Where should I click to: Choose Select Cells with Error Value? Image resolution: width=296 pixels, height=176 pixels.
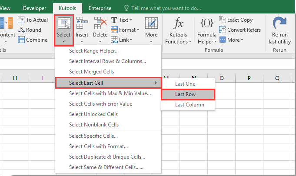click(108, 104)
